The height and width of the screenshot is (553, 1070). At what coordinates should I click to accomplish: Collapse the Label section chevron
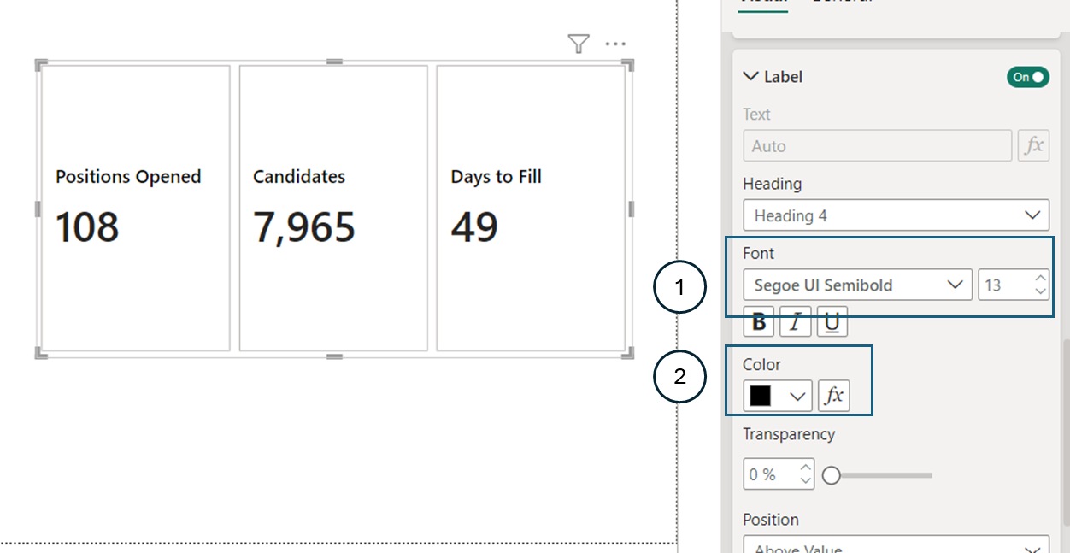tap(750, 76)
